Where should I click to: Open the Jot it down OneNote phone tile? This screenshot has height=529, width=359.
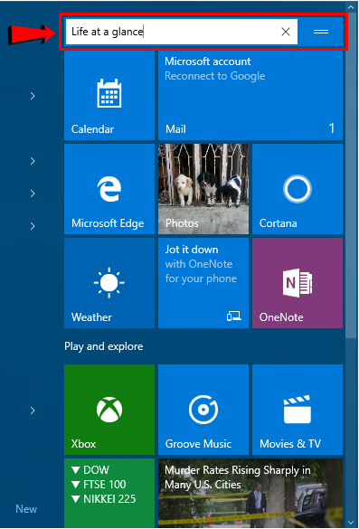pyautogui.click(x=203, y=283)
